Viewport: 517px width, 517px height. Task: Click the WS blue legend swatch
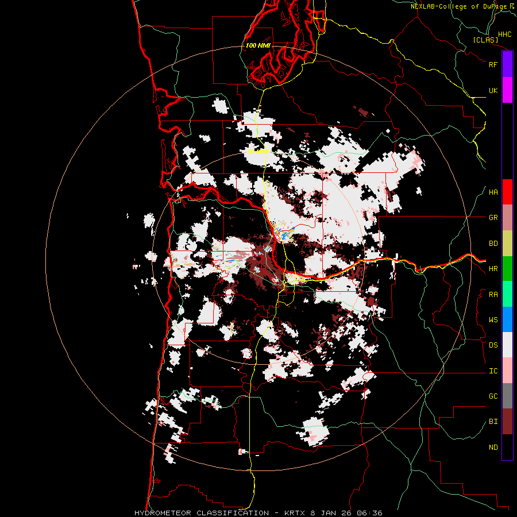507,319
